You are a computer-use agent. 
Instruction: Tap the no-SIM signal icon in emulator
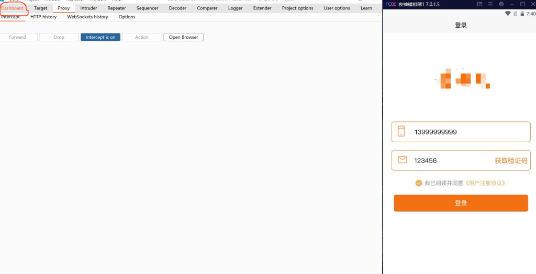coord(515,14)
